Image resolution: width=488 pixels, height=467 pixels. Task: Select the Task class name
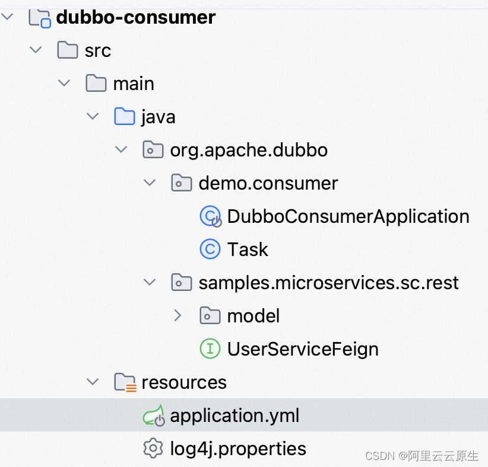point(248,250)
